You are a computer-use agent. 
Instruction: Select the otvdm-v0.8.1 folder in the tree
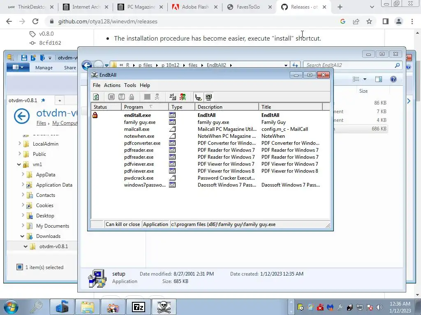pos(53,247)
